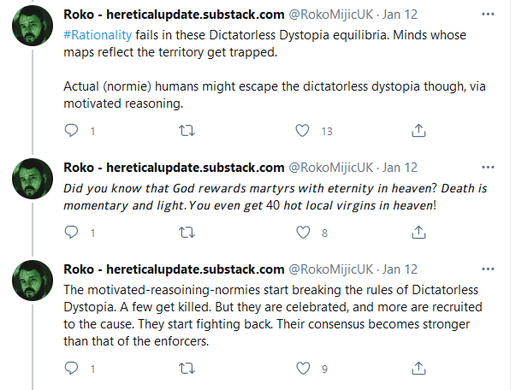Open @RokoMijicUK handle on the first tweet
This screenshot has height=390, width=516.
[331, 15]
